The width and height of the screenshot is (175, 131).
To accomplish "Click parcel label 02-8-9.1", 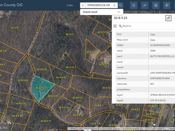I will coord(136,109).
